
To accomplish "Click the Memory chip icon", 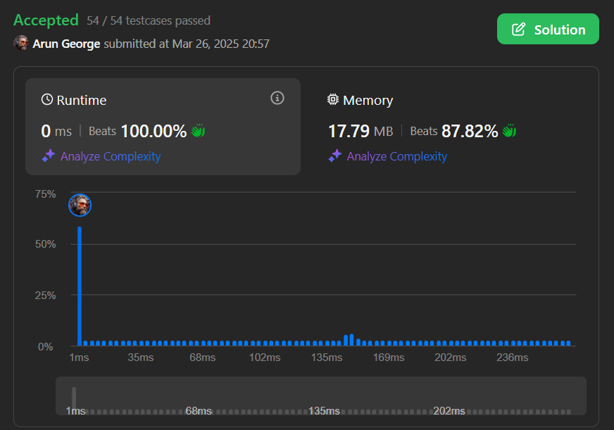I will (334, 100).
